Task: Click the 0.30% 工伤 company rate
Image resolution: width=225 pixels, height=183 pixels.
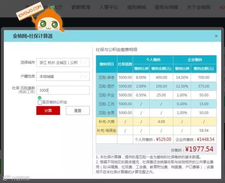Action: click(182, 104)
